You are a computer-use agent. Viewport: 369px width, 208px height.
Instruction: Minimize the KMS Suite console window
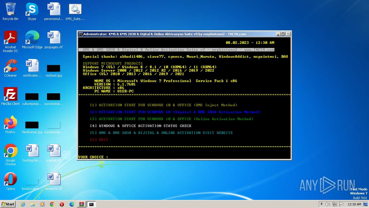pos(278,34)
